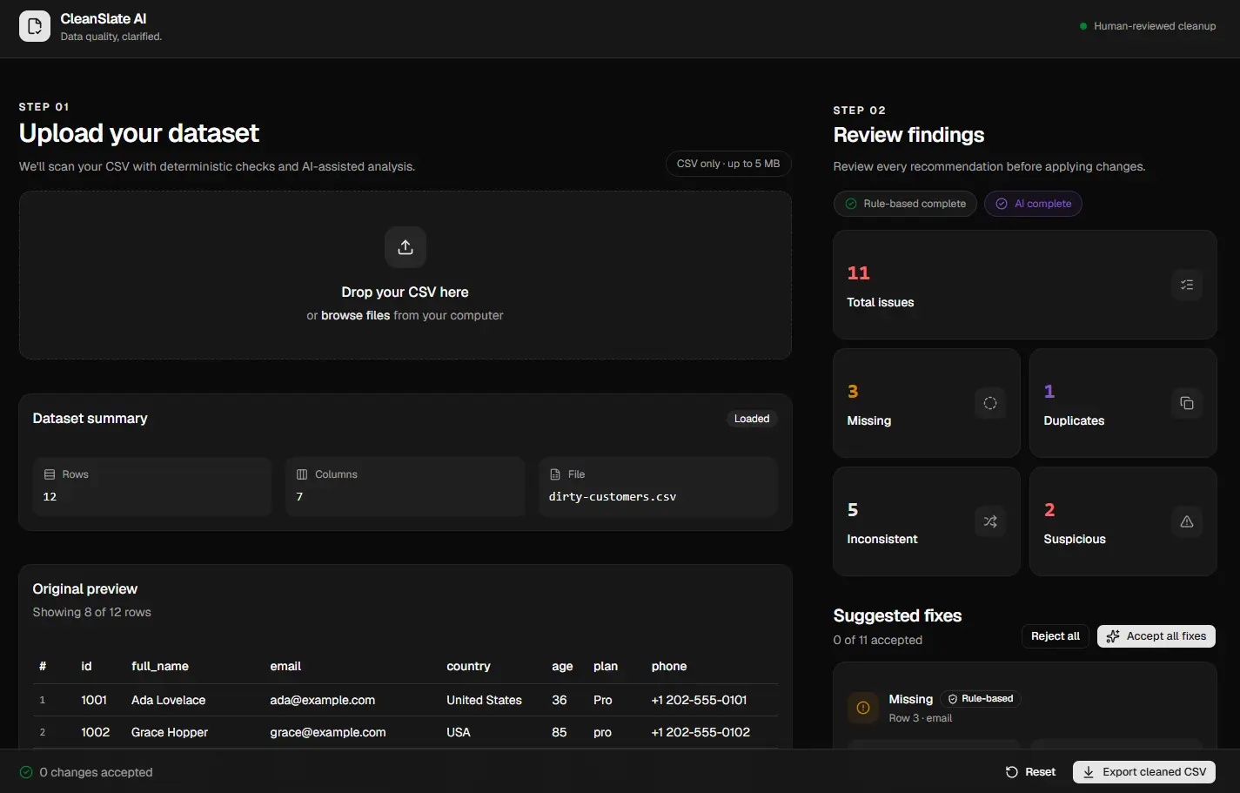Image resolution: width=1240 pixels, height=793 pixels.
Task: Click the Duplicates card copy icon
Action: (x=1187, y=403)
